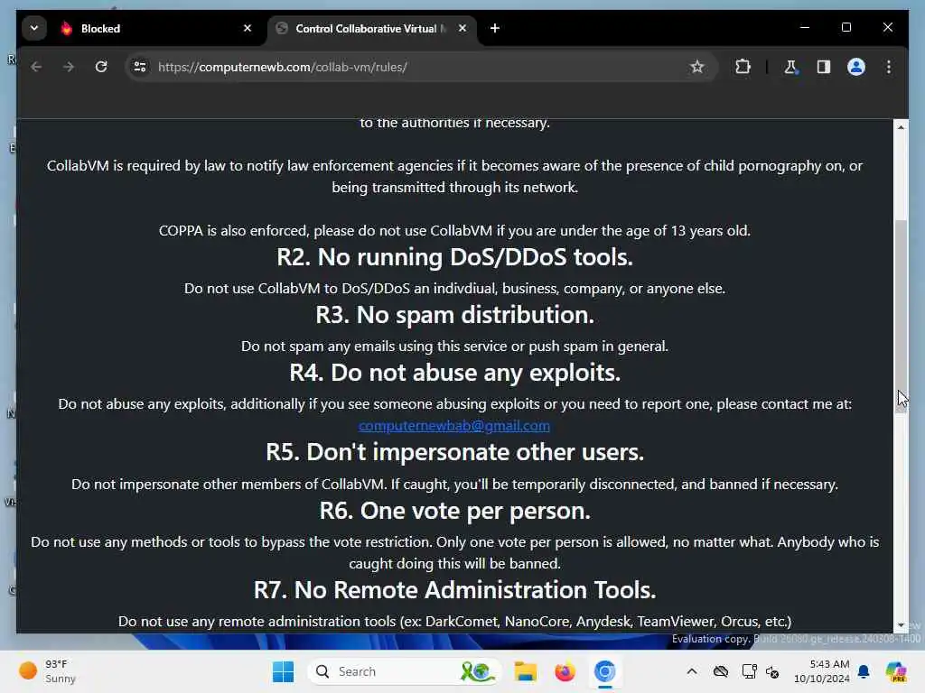Open the notifications bell icon
This screenshot has width=925, height=693.
tap(864, 671)
